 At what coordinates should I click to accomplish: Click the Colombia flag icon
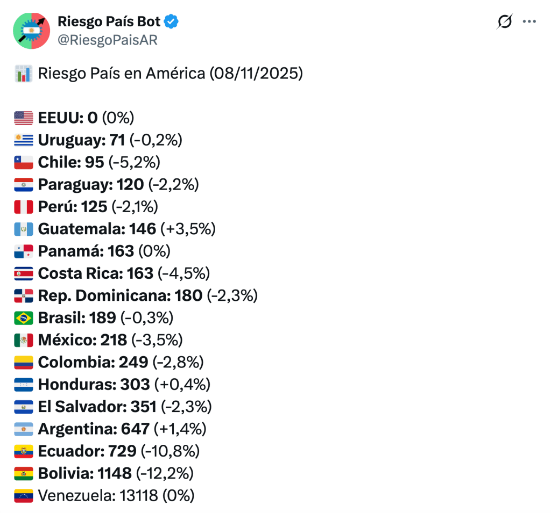[x=23, y=363]
